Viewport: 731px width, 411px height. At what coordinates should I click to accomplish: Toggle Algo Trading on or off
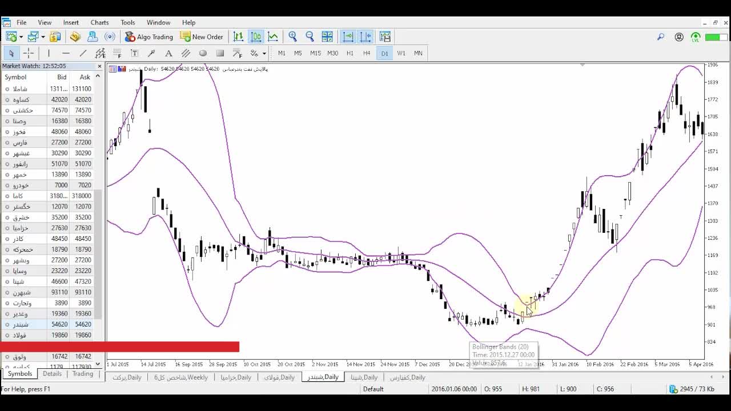(x=148, y=37)
